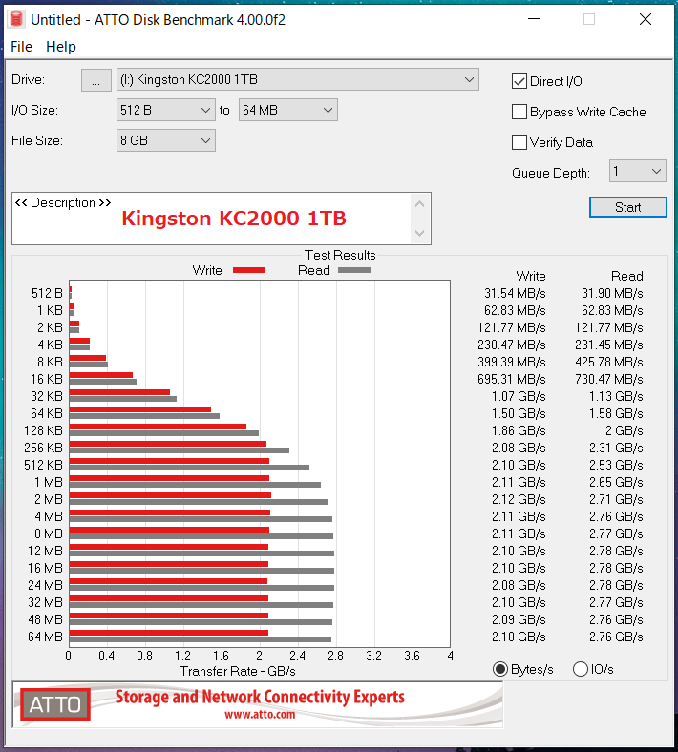Click the 256 KB row label in chart

pyautogui.click(x=43, y=448)
